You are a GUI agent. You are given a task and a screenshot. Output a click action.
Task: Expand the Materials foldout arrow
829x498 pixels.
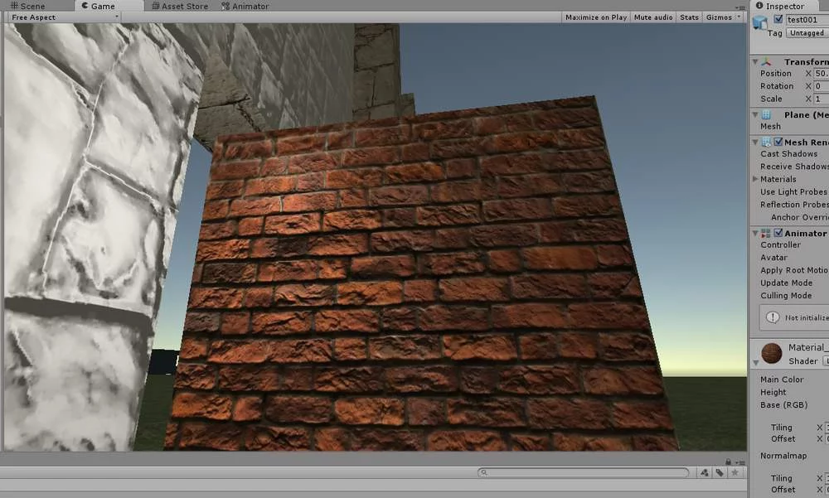[755, 179]
